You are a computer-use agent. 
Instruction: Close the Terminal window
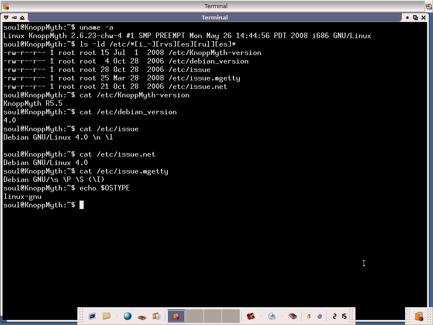click(424, 17)
